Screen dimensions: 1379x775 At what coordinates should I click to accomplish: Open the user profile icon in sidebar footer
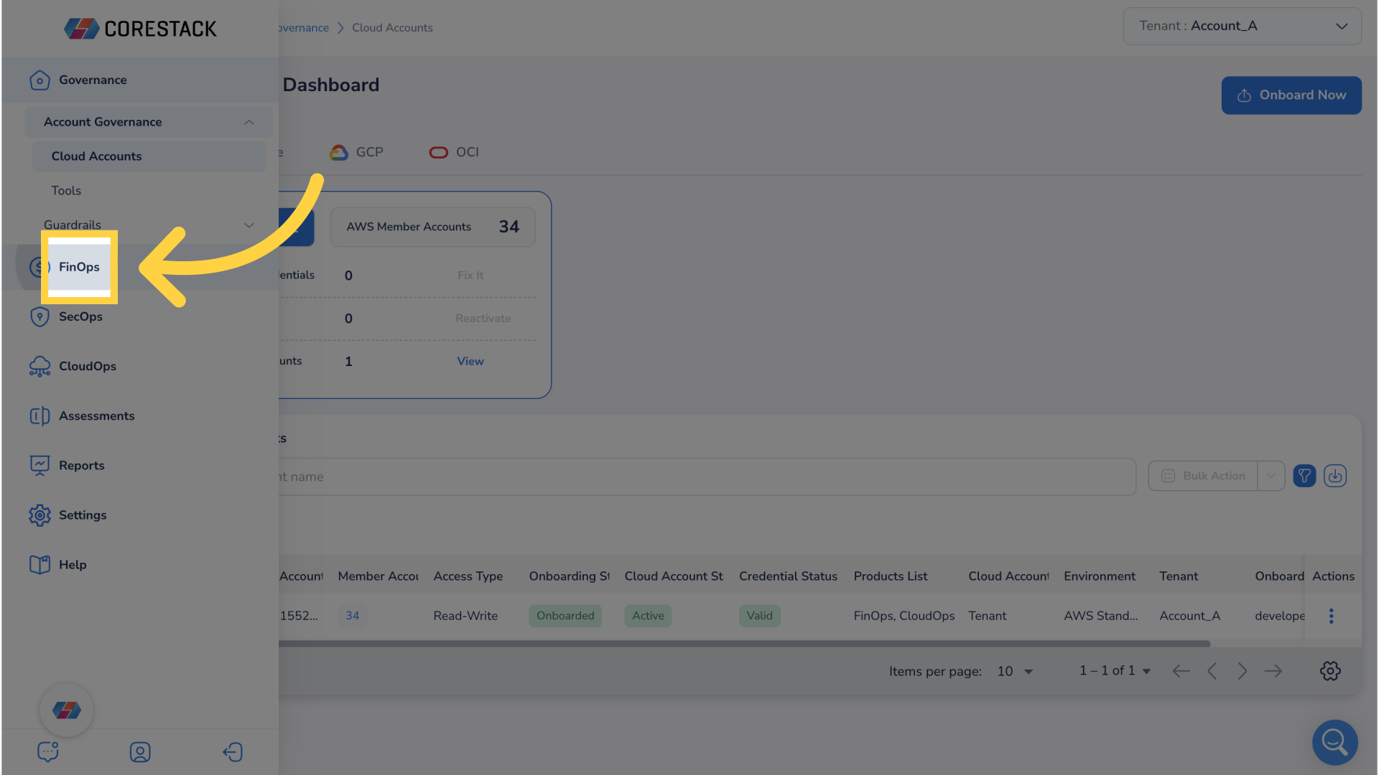[x=140, y=751]
